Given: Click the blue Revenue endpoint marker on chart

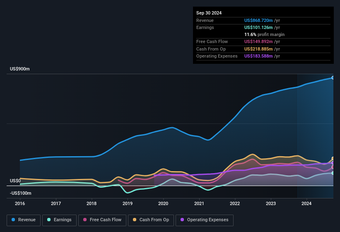Looking at the screenshot, I should (x=333, y=78).
